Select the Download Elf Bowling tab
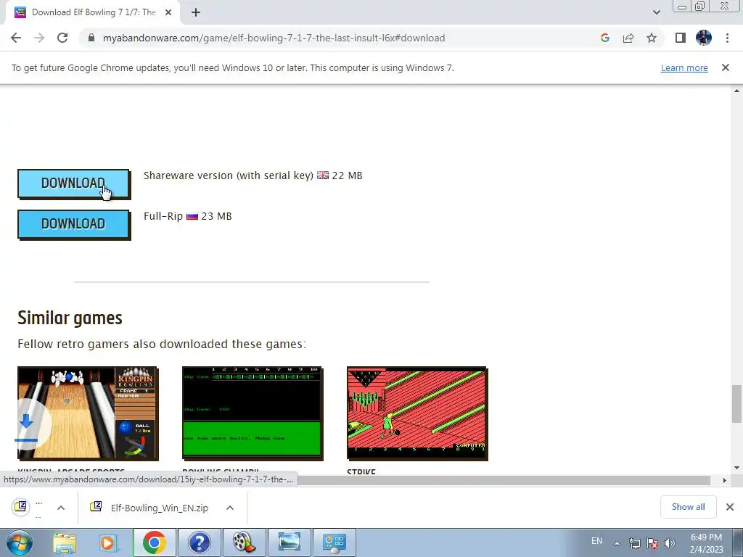This screenshot has width=743, height=557. click(93, 13)
